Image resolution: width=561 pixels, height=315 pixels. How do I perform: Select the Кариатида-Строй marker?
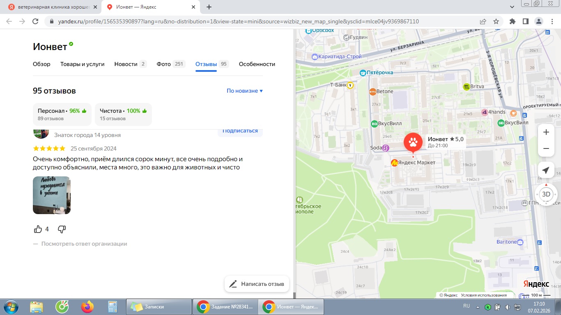click(315, 57)
